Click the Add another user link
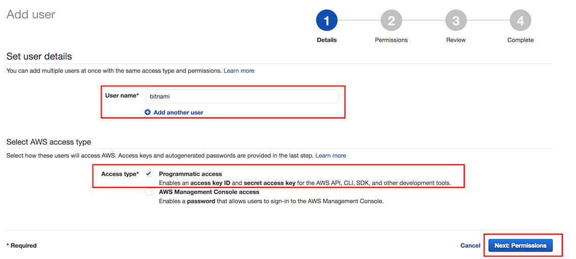Viewport: 576px width, 259px height. tap(178, 112)
